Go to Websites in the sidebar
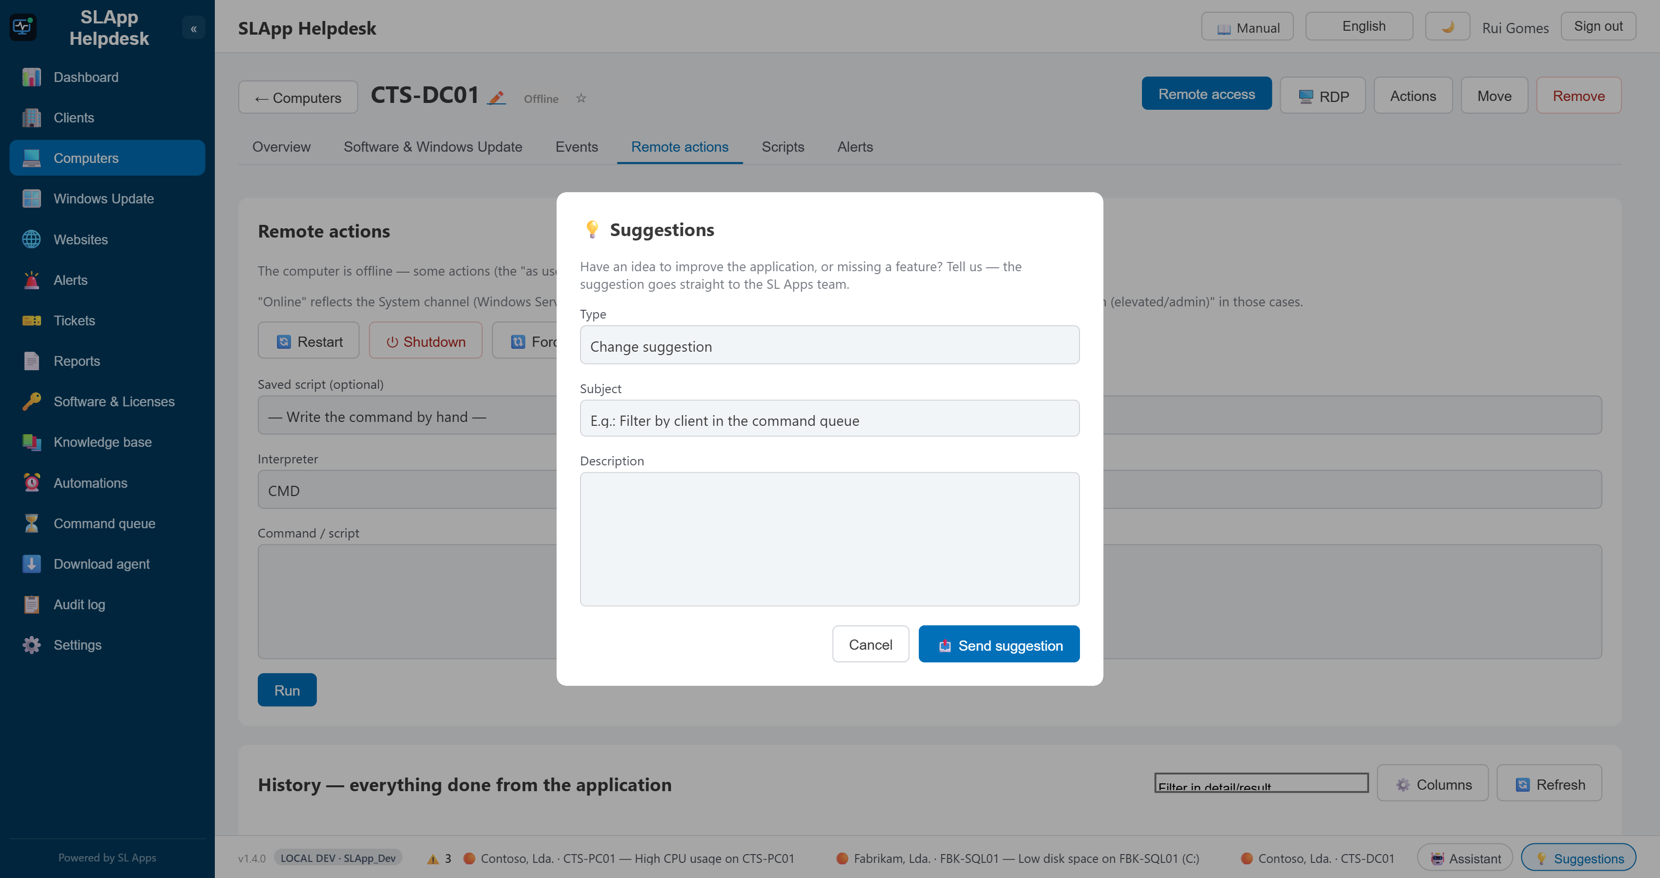Image resolution: width=1660 pixels, height=878 pixels. (107, 239)
